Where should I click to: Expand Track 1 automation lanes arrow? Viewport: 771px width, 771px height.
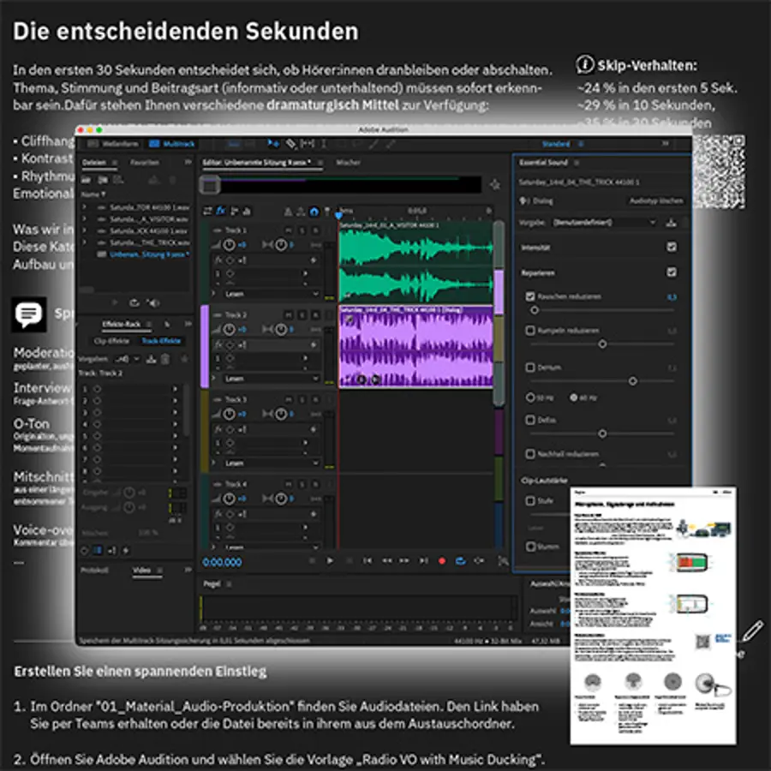click(x=214, y=294)
